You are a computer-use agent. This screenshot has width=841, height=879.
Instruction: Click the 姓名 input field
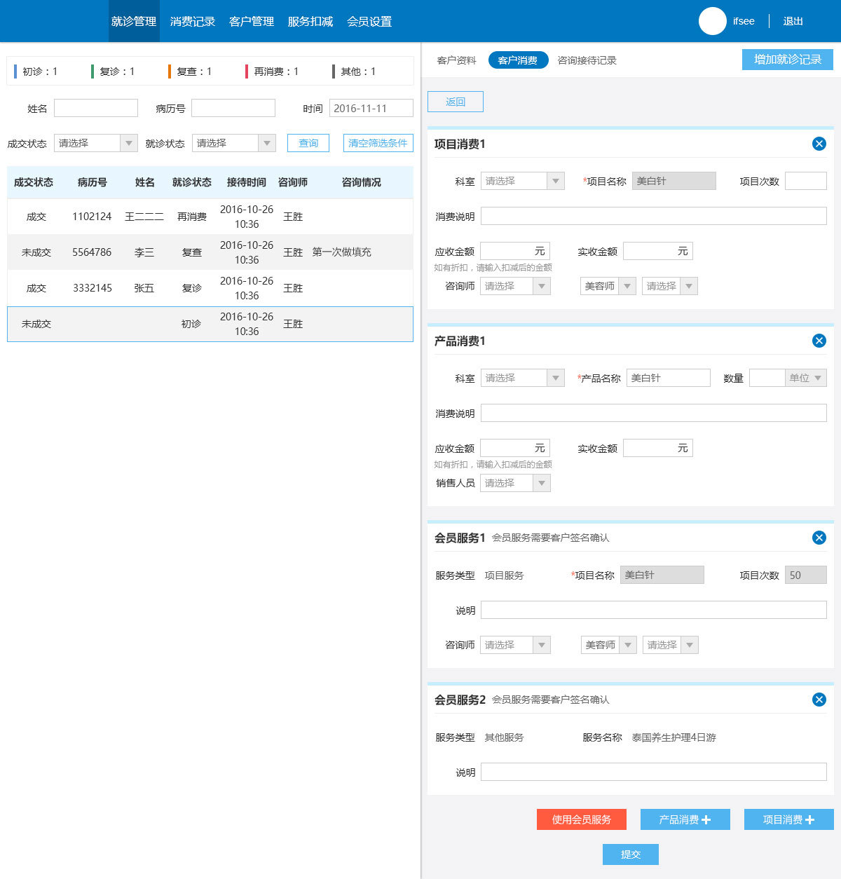tap(96, 108)
